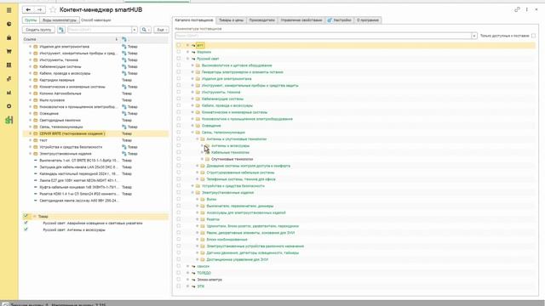Click the Создать группу button
Image resolution: width=545 pixels, height=306 pixels.
click(38, 30)
